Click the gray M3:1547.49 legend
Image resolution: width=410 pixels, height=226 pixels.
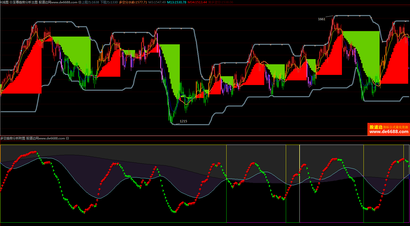tap(157, 2)
